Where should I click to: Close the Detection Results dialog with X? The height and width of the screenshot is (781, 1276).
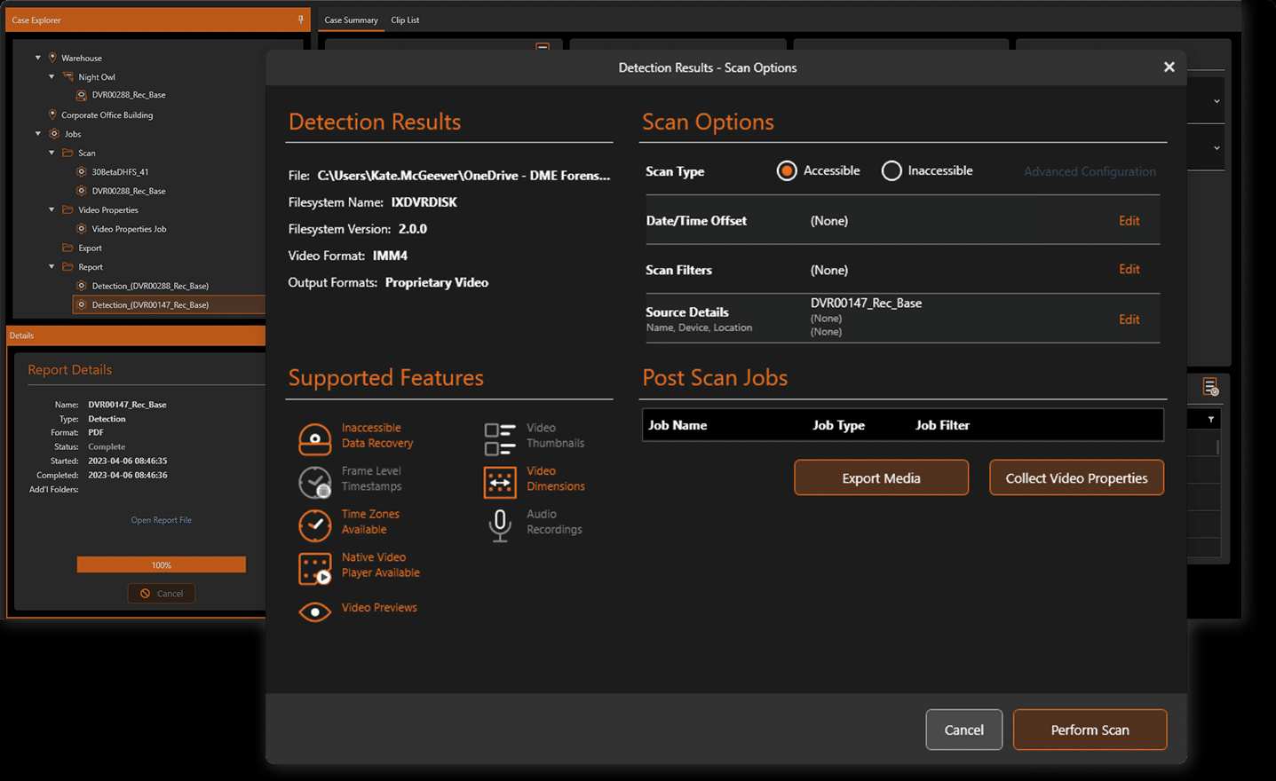coord(1169,67)
